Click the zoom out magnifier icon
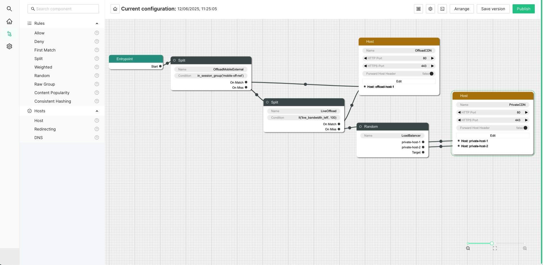 468,248
